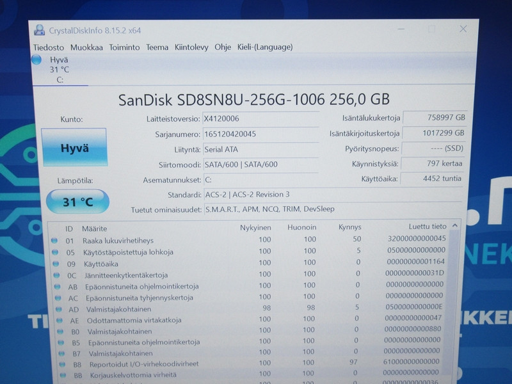Click raw value 00000000031D
The width and height of the screenshot is (512, 384).
[x=415, y=273]
